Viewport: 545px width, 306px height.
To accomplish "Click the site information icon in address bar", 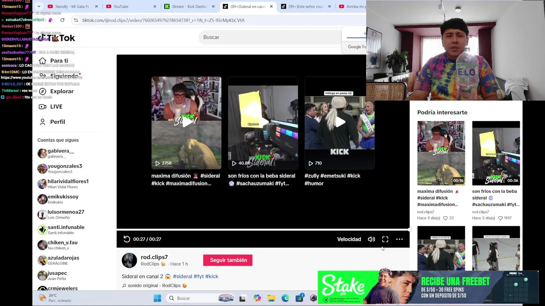I will (76, 20).
